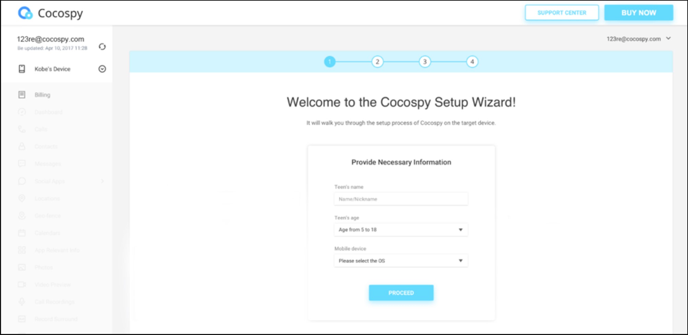Viewport: 688px width, 335px height.
Task: Click the phone icon beside Kobe's Device
Action: click(x=22, y=69)
